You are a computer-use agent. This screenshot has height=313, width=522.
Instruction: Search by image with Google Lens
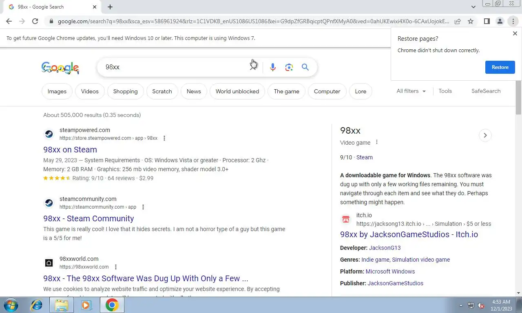click(x=289, y=67)
